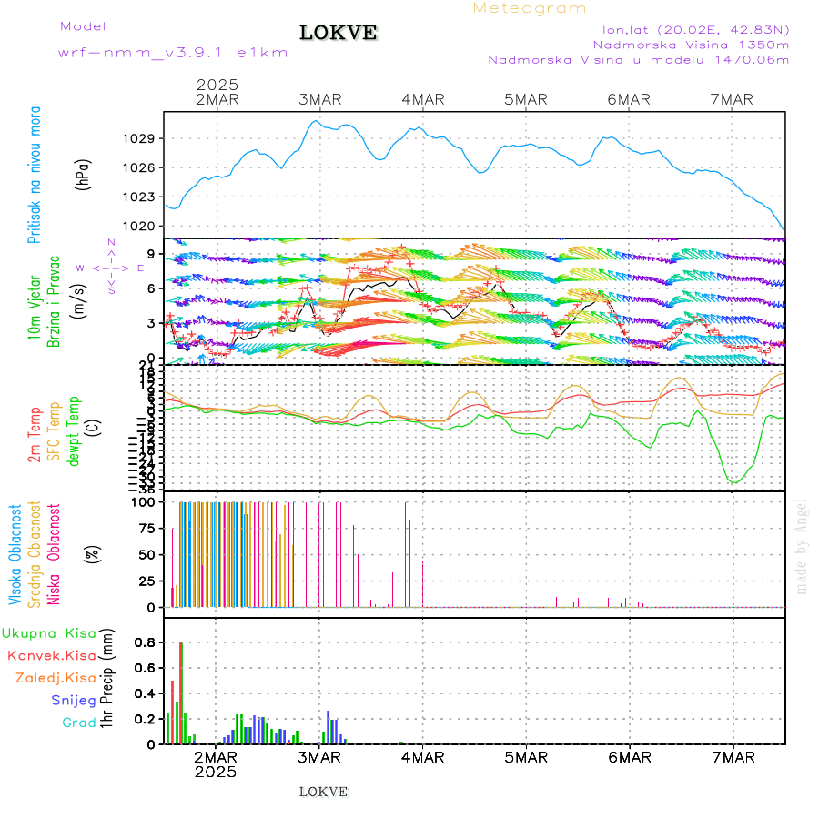Click the (m/s) wind unit label
Image resolution: width=819 pixels, height=819 pixels.
pos(78,301)
